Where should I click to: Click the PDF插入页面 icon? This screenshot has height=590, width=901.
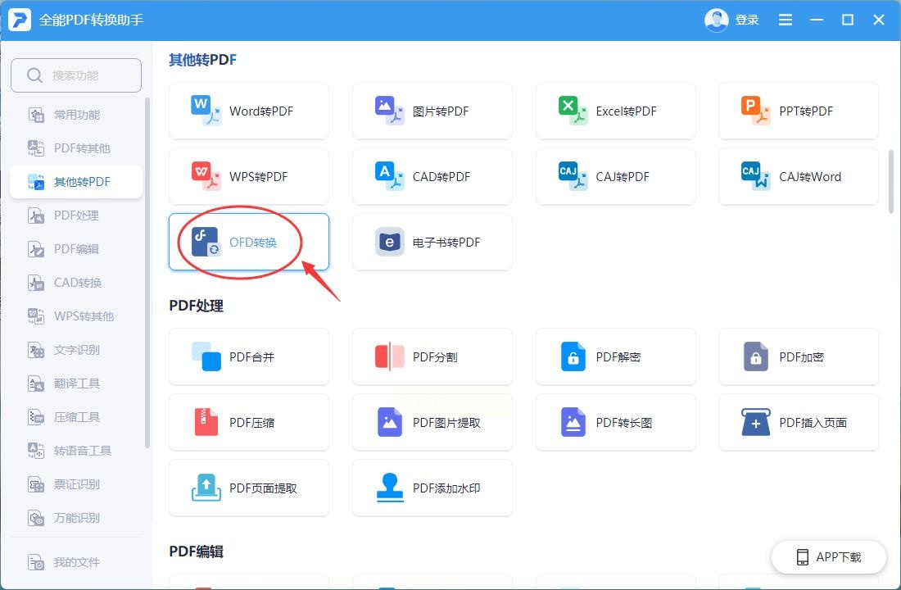[755, 422]
